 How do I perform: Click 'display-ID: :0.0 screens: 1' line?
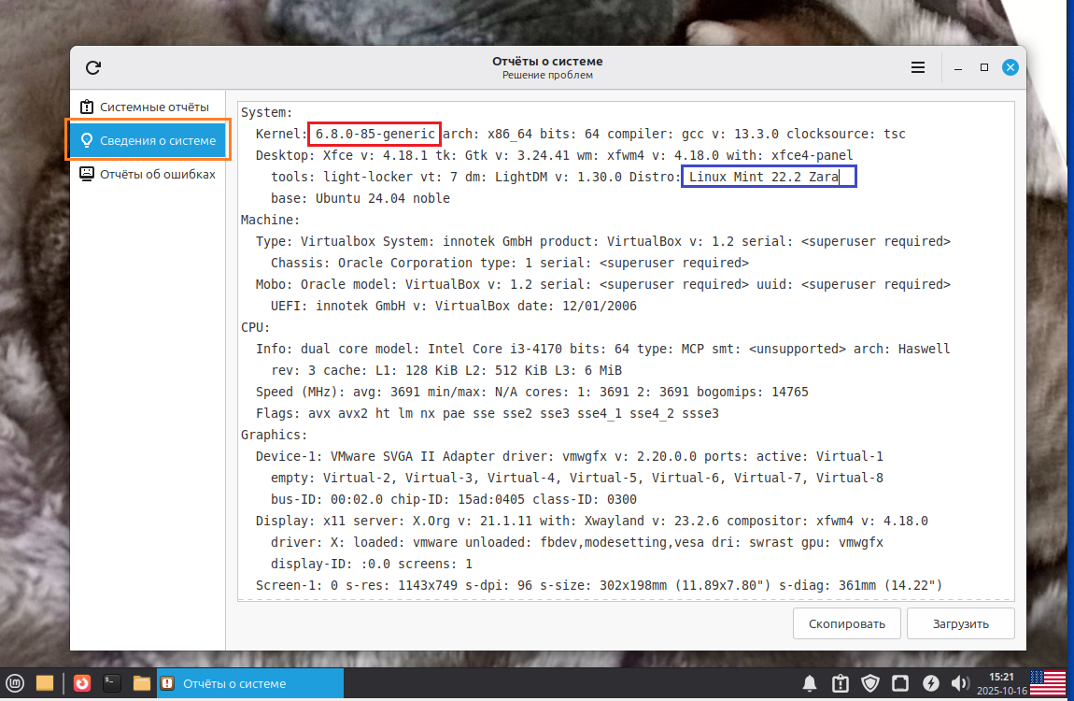coord(372,564)
